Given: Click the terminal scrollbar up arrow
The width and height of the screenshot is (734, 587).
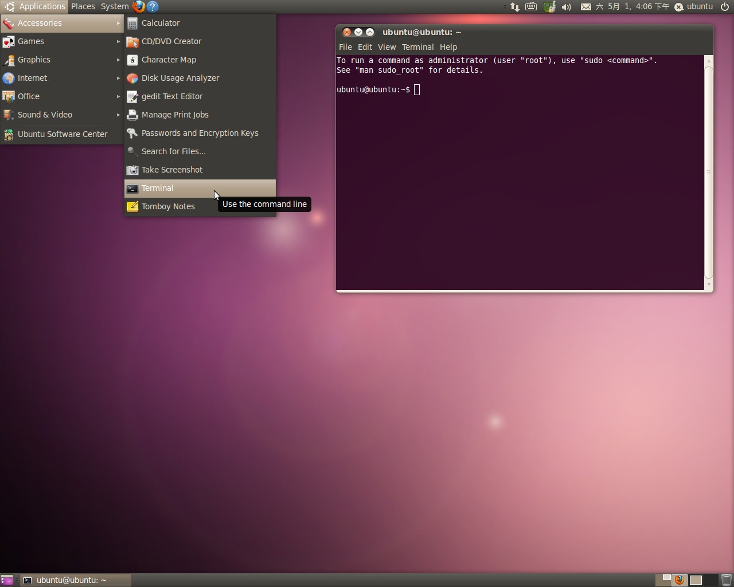Looking at the screenshot, I should click(x=709, y=60).
